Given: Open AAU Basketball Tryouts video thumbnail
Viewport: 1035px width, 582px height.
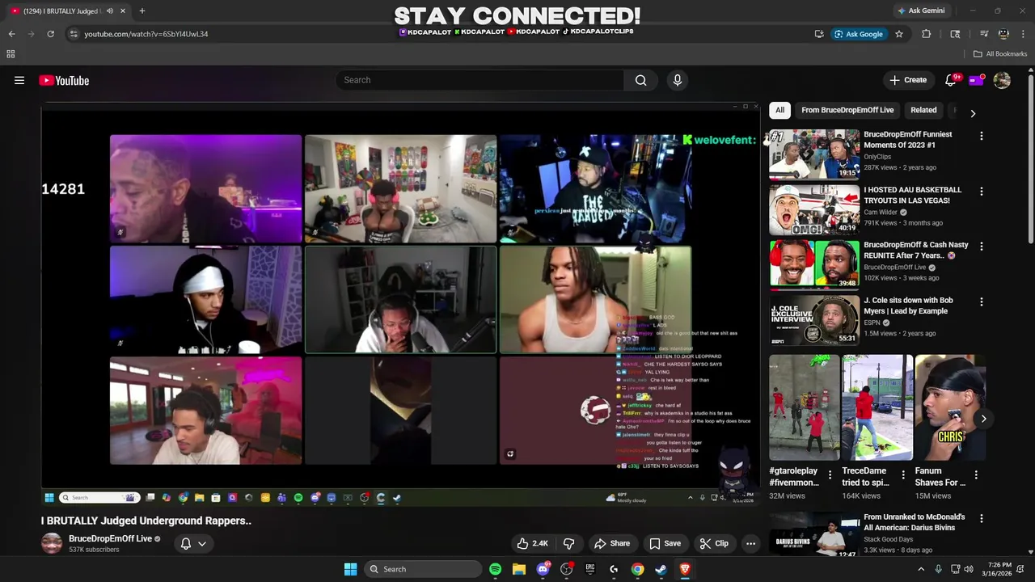Looking at the screenshot, I should tap(814, 209).
